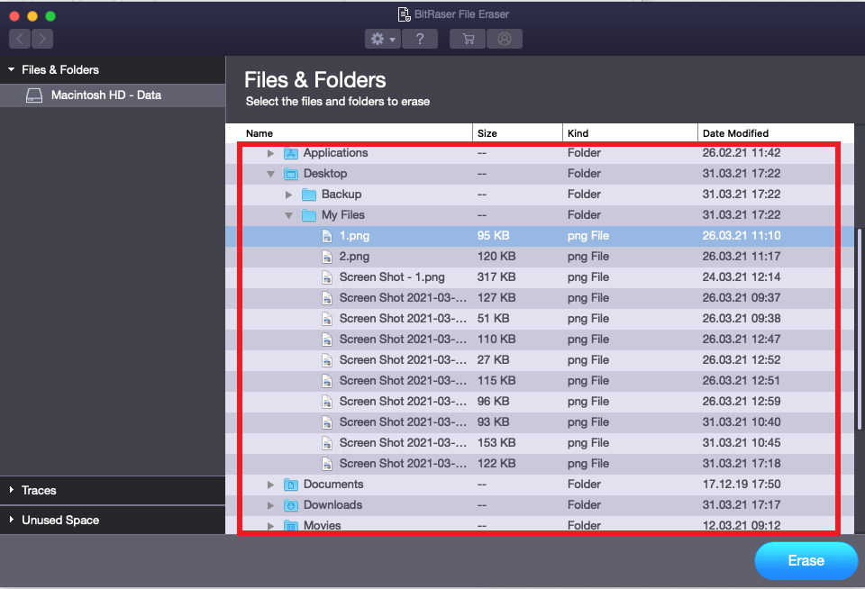Click the Screen Shot - 1.png file icon

click(327, 277)
